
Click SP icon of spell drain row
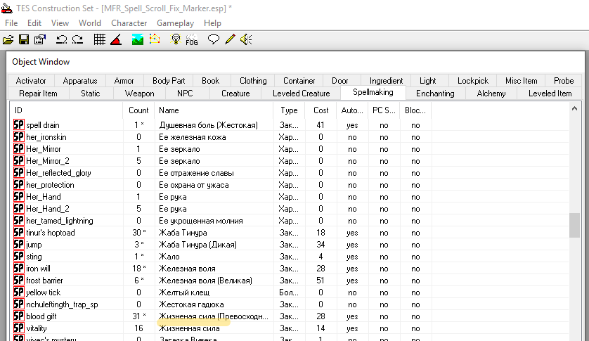tap(18, 125)
